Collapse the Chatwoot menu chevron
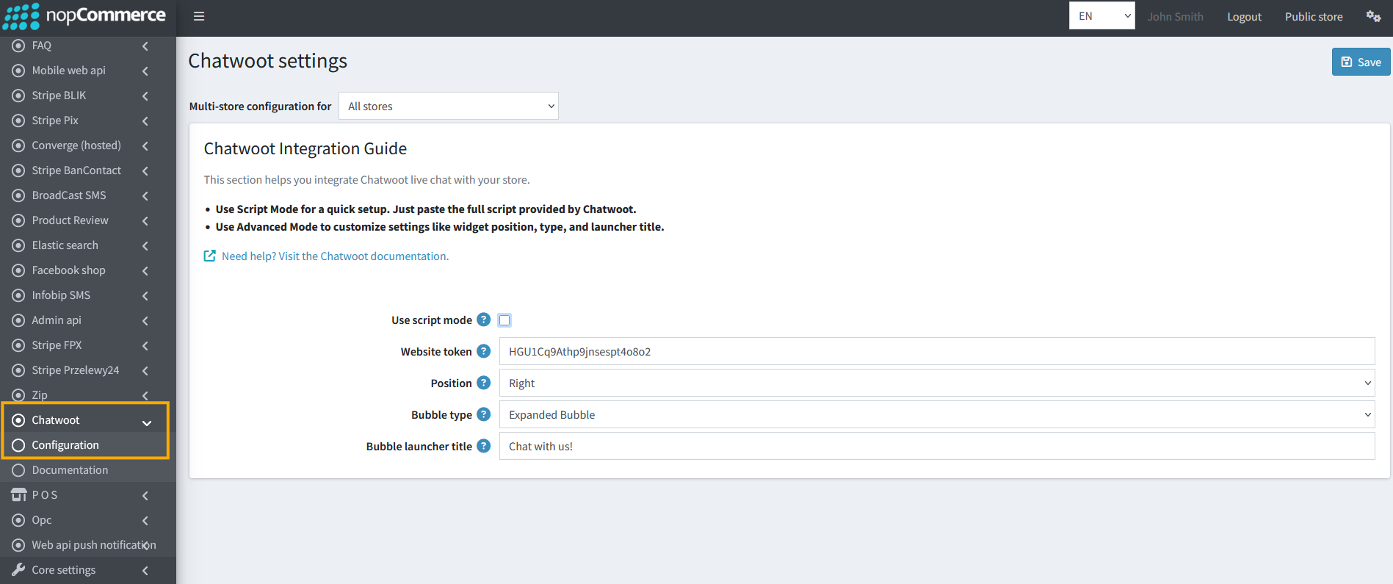The height and width of the screenshot is (584, 1393). click(147, 422)
